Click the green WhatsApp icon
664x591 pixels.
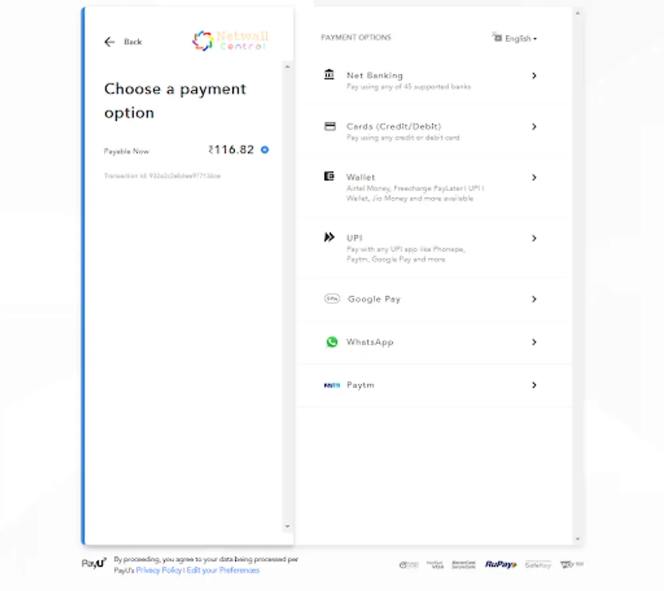point(332,341)
